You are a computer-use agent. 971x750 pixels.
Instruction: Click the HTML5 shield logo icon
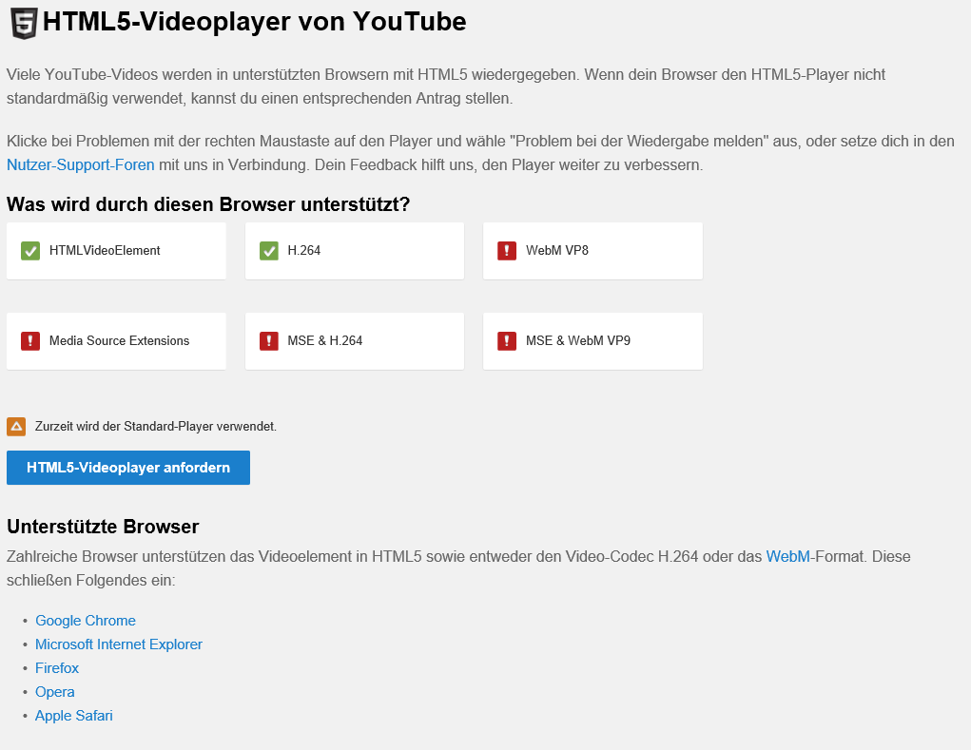[x=24, y=24]
